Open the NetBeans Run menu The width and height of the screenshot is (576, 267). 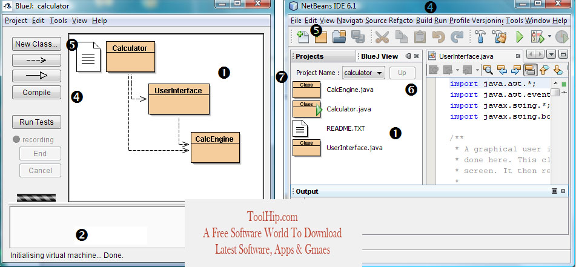[x=440, y=21]
